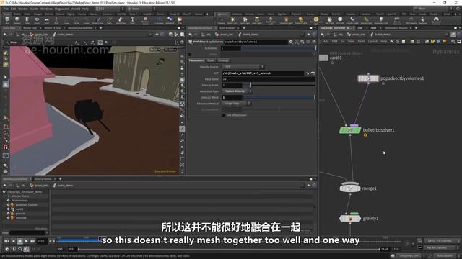Select the Metaball shelf tool
The width and height of the screenshot is (462, 259).
pos(170,20)
